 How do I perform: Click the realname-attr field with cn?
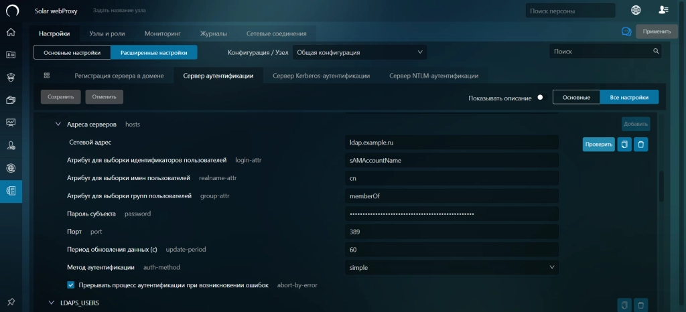pyautogui.click(x=452, y=178)
